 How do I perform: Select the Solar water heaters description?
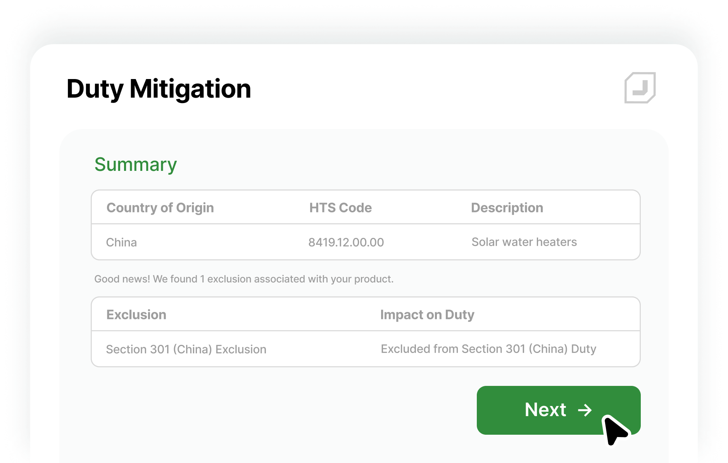tap(524, 242)
